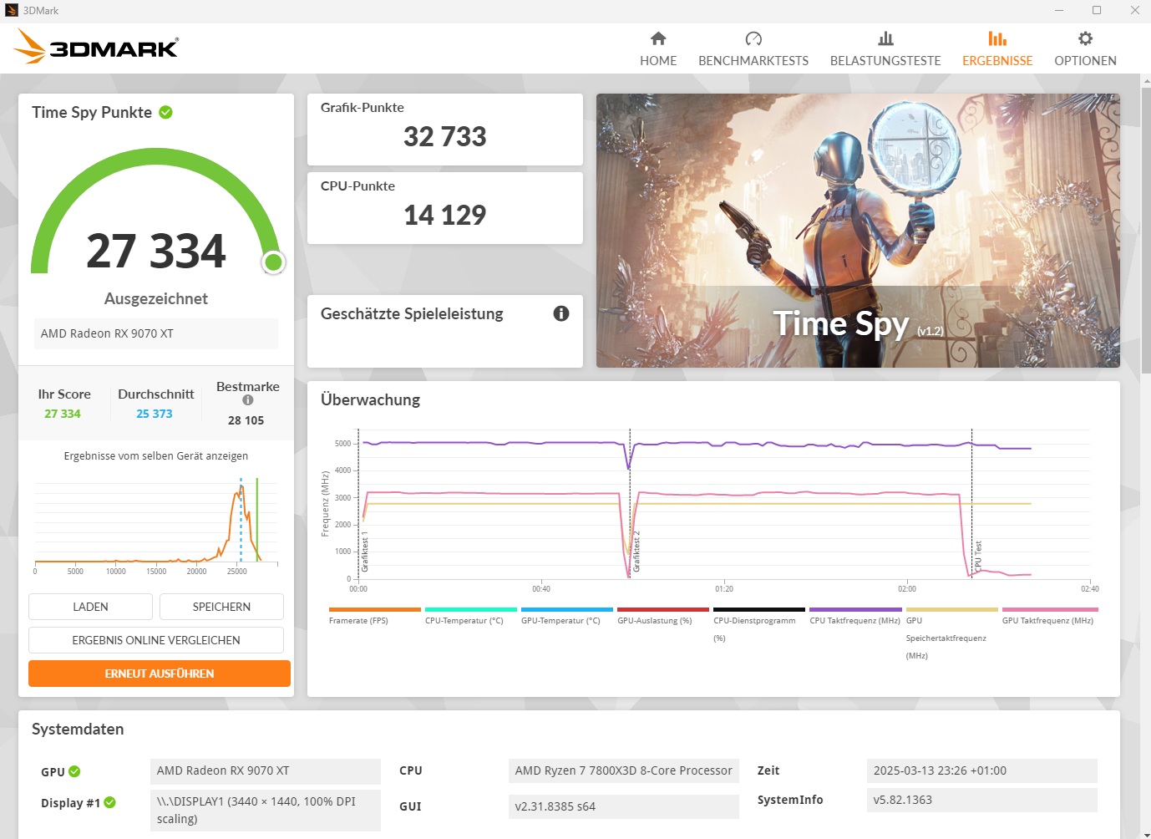The height and width of the screenshot is (839, 1151).
Task: Click Grafiktest 2 marker in chart
Action: 636,552
